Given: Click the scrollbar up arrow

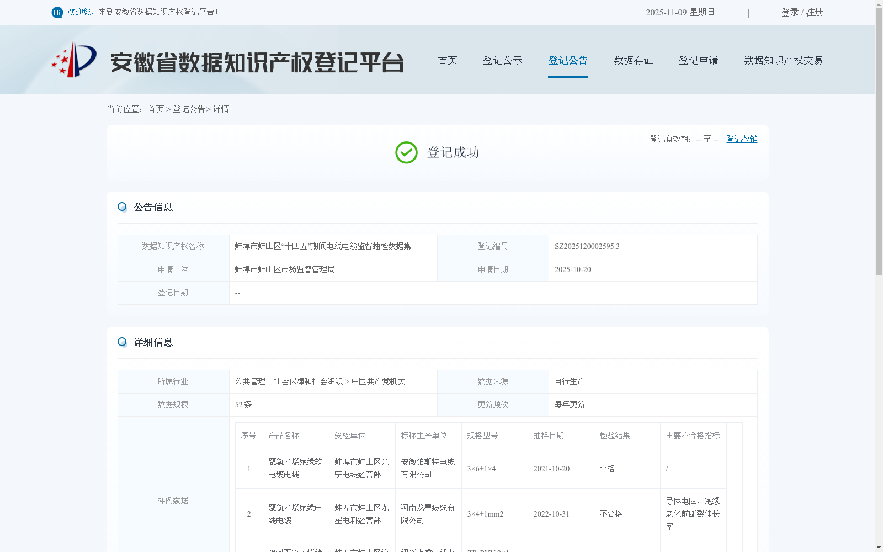Looking at the screenshot, I should pyautogui.click(x=879, y=4).
